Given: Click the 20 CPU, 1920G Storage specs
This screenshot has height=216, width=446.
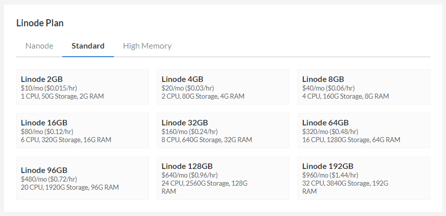Looking at the screenshot, I should tap(70, 187).
